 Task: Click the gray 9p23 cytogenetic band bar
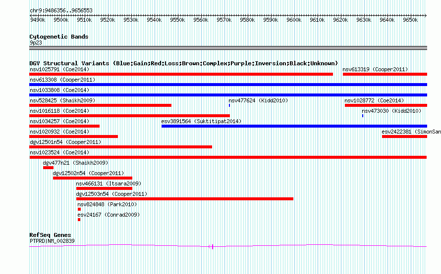click(228, 48)
